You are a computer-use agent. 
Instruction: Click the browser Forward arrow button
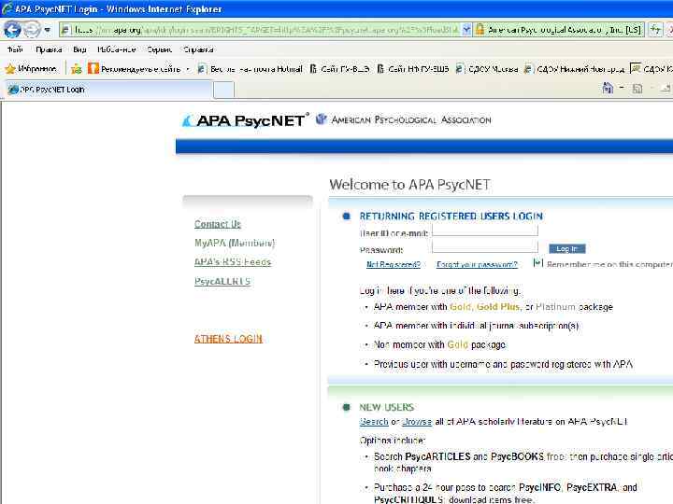[x=32, y=30]
